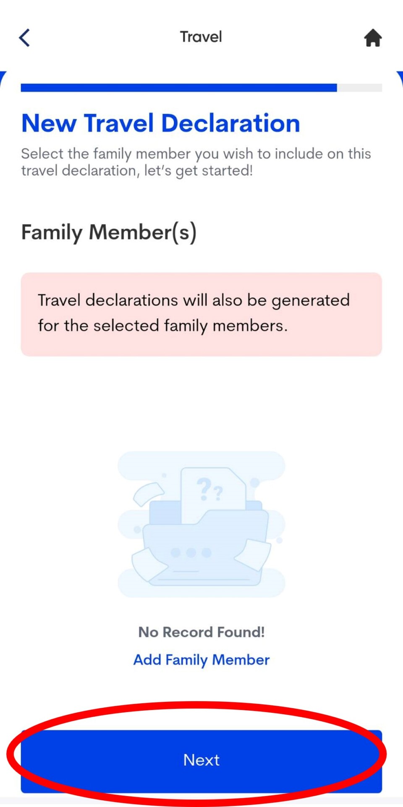Click the three dots on the folder graphic
Screen dimensions: 403x807
(191, 552)
